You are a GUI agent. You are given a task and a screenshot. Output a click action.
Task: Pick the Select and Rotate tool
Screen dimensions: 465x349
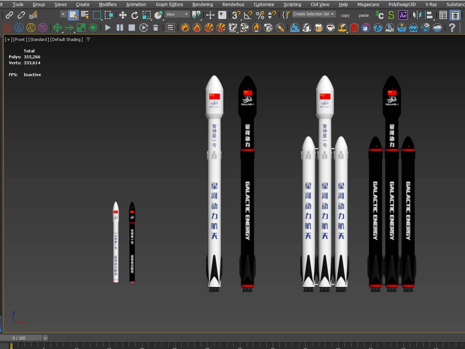(135, 15)
